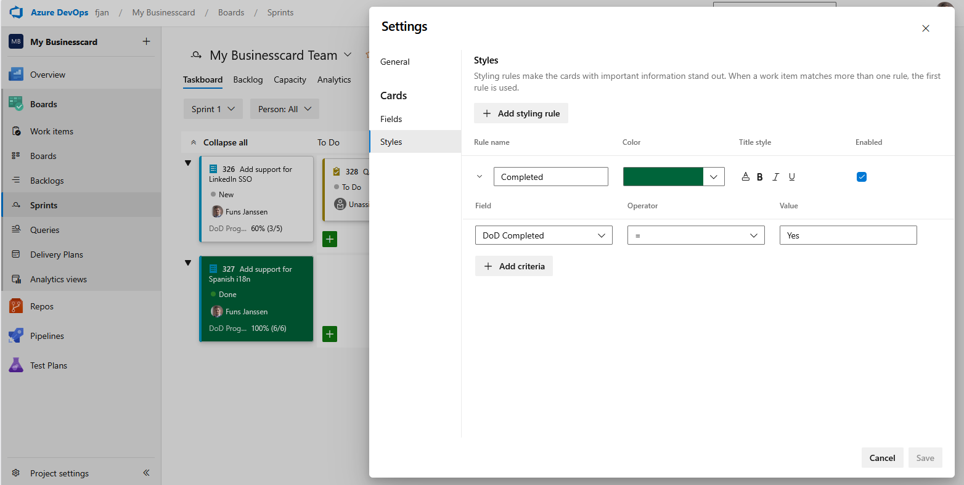Click the italic title style icon

click(775, 177)
